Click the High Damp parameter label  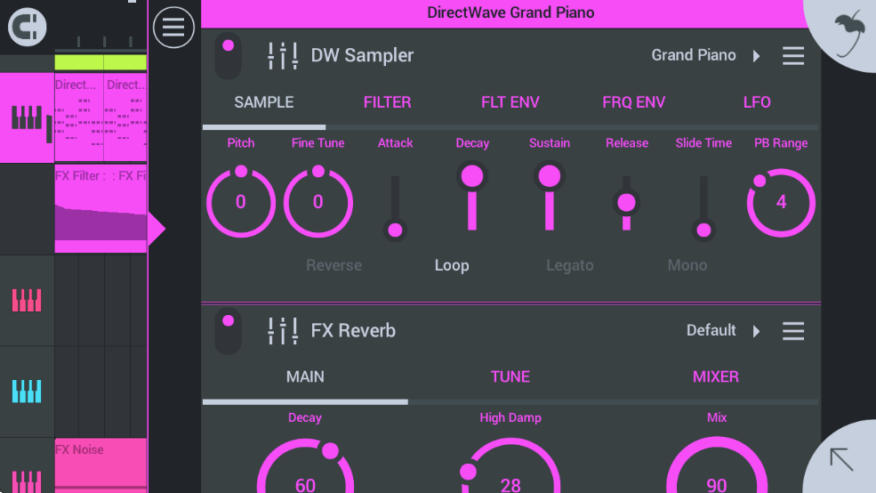pyautogui.click(x=510, y=417)
